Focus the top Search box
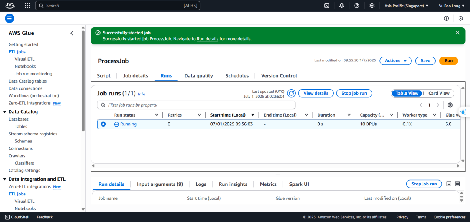470x222 pixels. (118, 6)
